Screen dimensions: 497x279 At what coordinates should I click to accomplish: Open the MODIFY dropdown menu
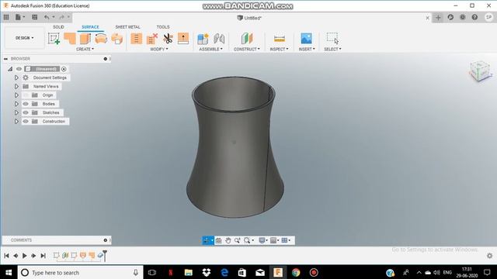click(159, 49)
